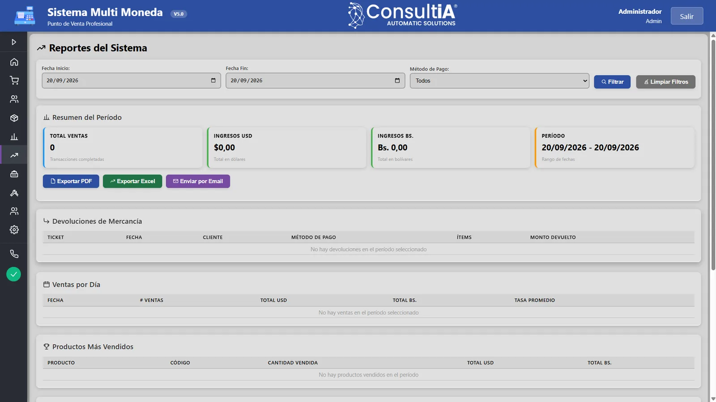Open the calendar picker for Fecha Fin
Viewport: 716px width, 402px height.
point(397,80)
